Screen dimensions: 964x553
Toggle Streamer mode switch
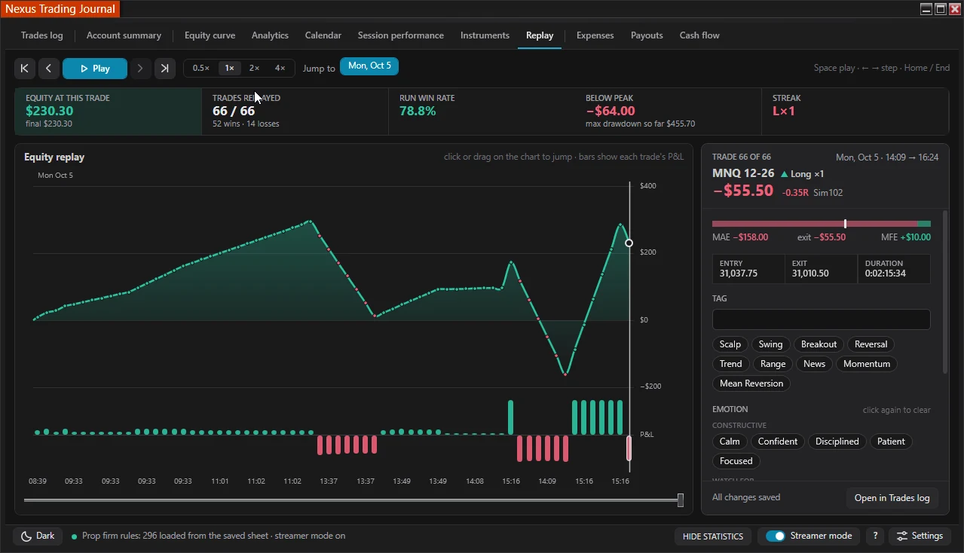point(776,536)
